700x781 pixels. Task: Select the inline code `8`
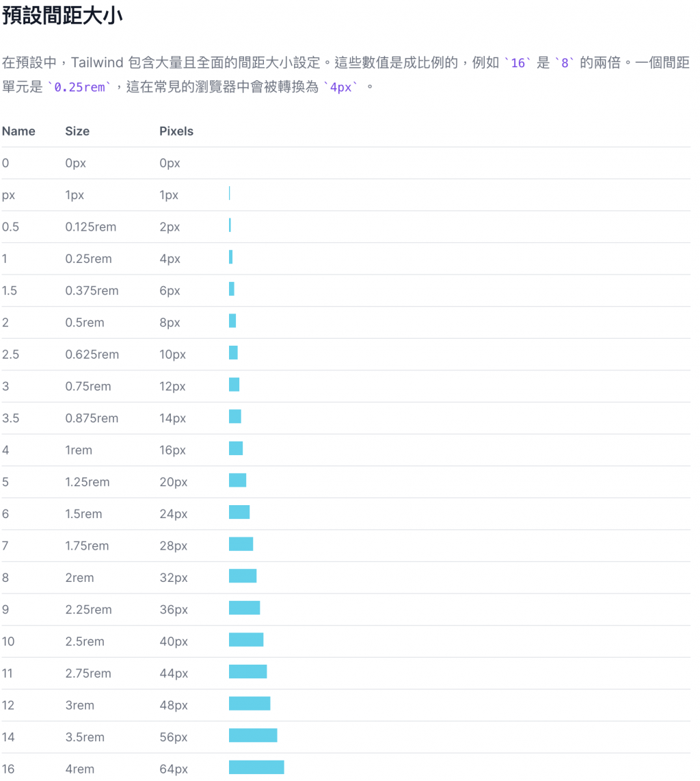click(565, 63)
